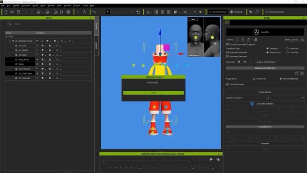Click the Create Guides button
307x173 pixels.
tap(265, 92)
